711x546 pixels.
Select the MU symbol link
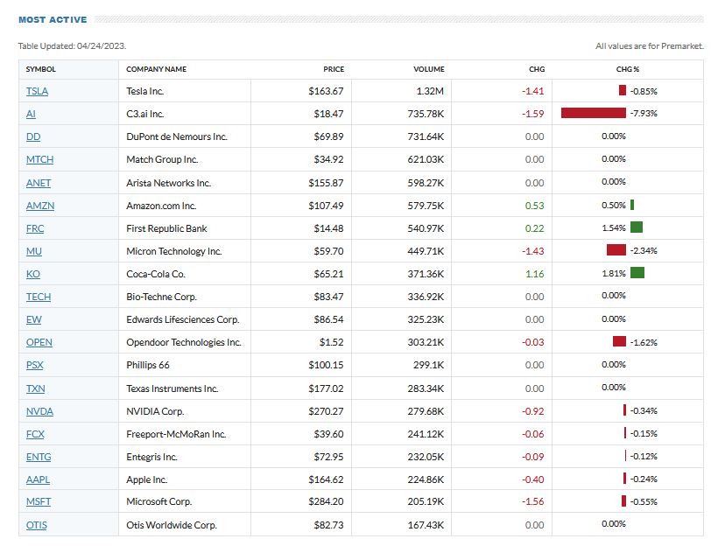click(x=33, y=251)
